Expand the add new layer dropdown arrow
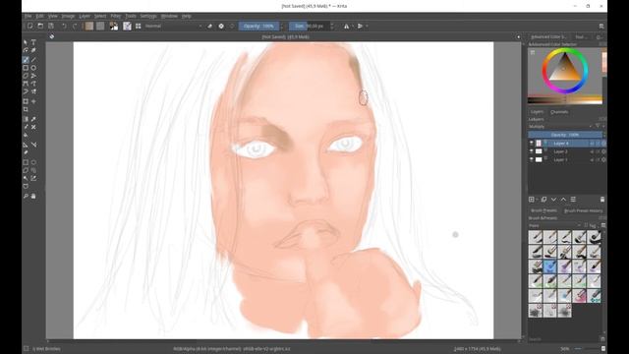Screen dimensions: 629x354 pyautogui.click(x=537, y=200)
